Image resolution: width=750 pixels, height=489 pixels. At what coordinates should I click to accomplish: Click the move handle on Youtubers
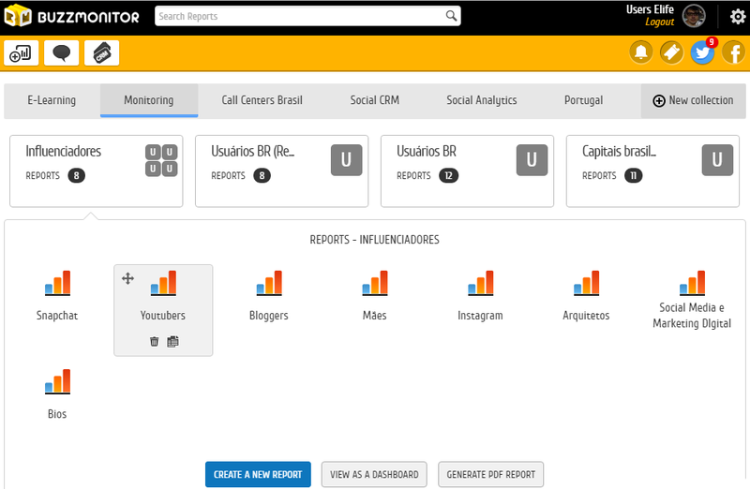(127, 278)
